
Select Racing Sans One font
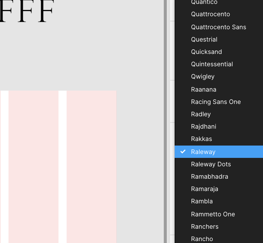pos(216,102)
